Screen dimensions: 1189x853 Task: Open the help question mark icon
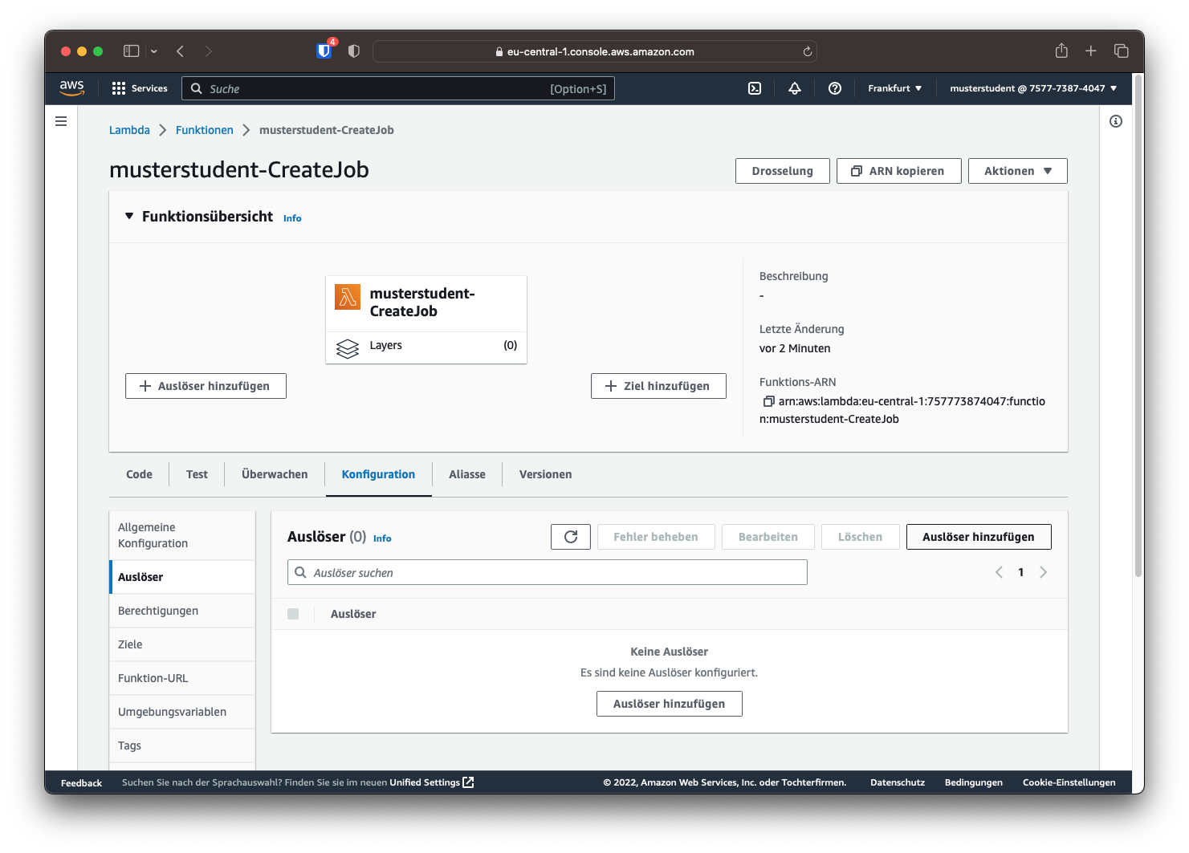pos(835,88)
